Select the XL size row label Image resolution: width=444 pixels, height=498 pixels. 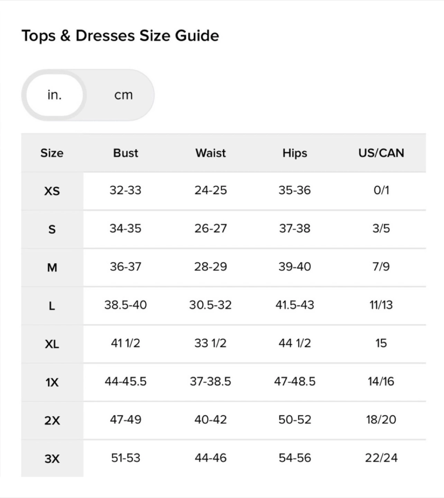52,344
